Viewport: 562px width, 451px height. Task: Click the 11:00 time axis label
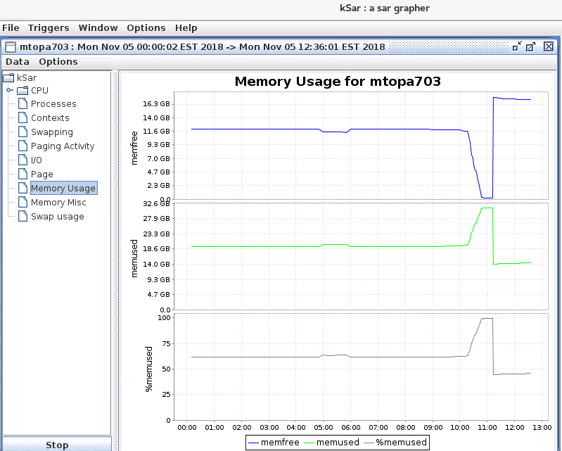click(x=487, y=427)
